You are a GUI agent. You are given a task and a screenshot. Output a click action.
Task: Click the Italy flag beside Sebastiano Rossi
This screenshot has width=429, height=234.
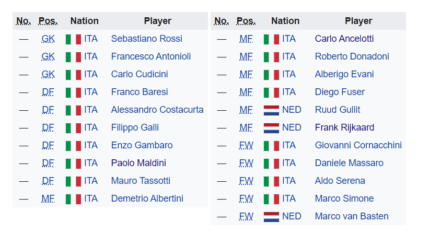73,39
